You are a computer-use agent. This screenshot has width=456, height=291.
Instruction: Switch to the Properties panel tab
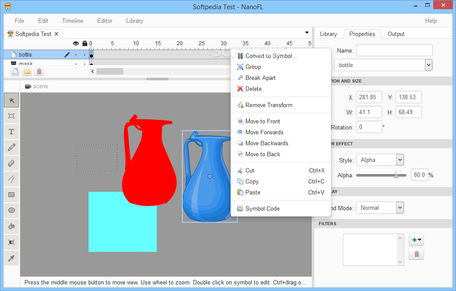(362, 34)
